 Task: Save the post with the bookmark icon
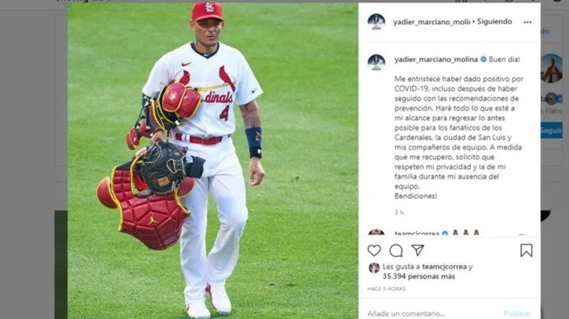tap(526, 251)
